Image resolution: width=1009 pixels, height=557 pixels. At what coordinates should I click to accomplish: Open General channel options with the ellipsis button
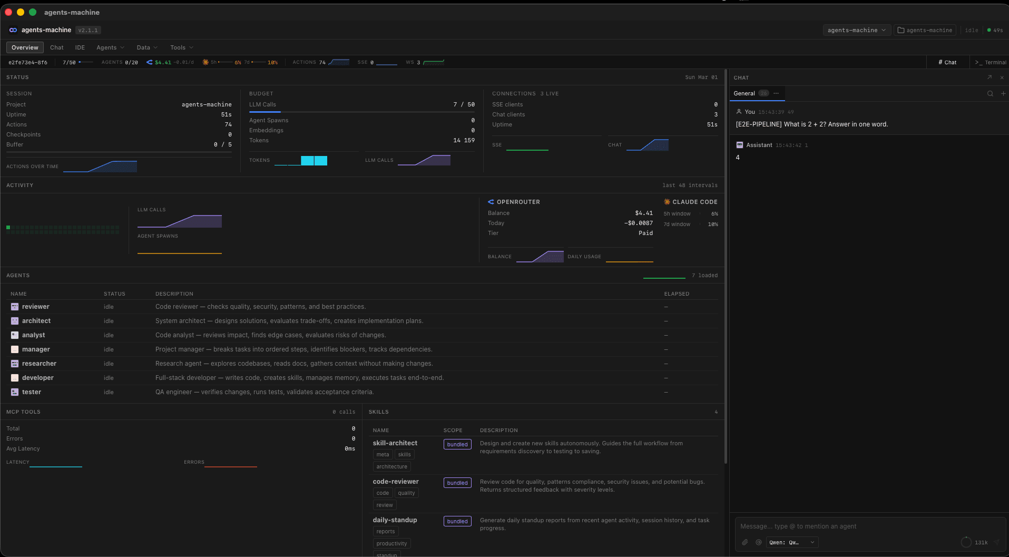coord(776,93)
